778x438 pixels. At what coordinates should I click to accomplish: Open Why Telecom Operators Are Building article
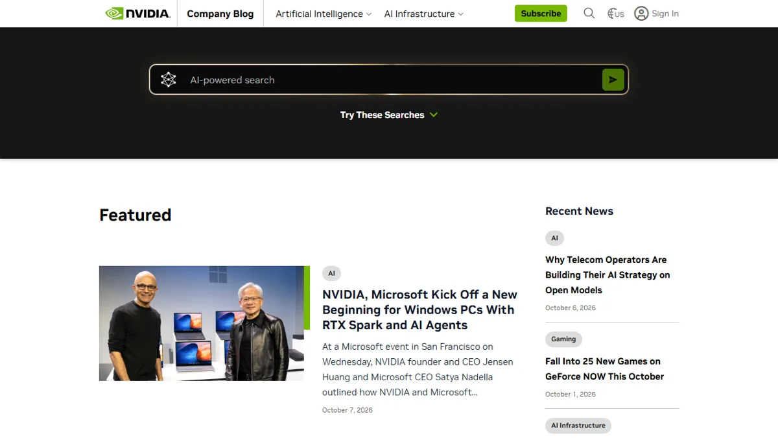[607, 274]
